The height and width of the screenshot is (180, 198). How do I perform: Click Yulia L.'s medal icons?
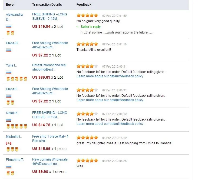17,79
